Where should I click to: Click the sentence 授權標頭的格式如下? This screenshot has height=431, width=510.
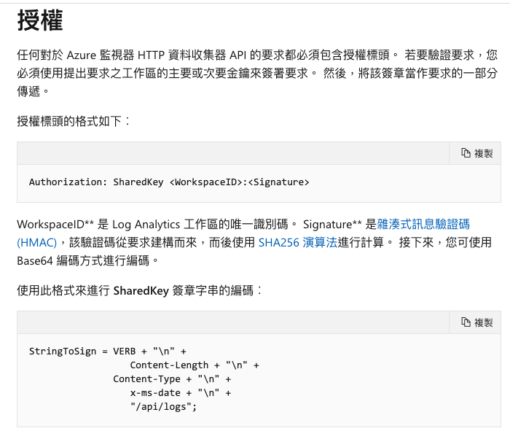(74, 121)
